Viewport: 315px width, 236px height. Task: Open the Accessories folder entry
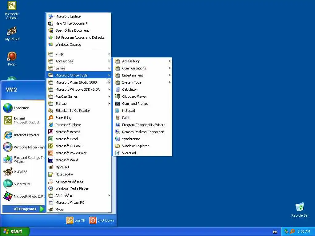[79, 61]
